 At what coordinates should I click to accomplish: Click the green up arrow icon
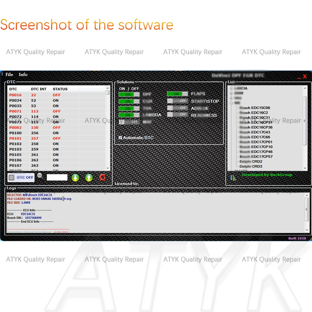89,178
